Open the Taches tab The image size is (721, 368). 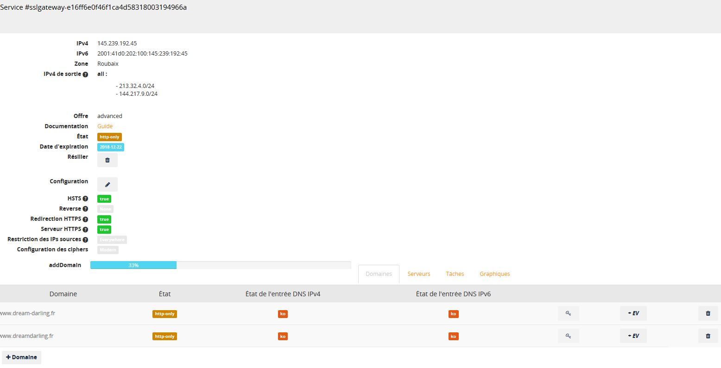point(455,274)
